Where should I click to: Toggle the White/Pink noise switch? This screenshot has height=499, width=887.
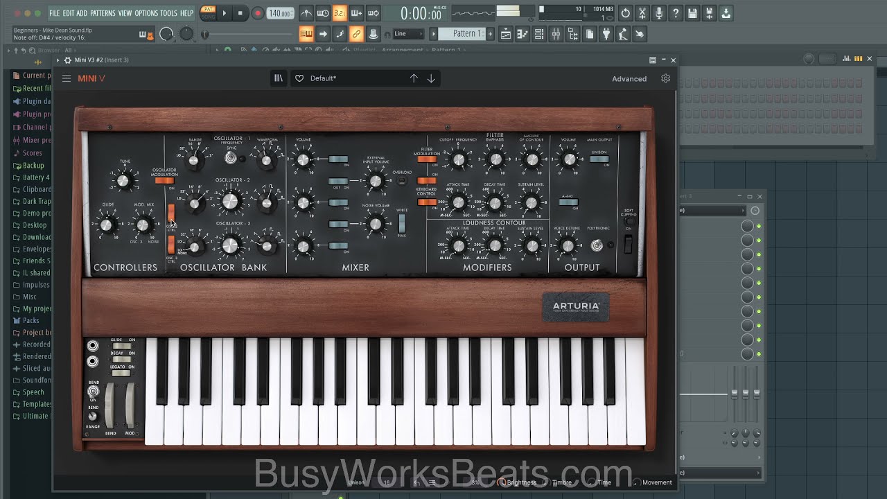click(402, 223)
